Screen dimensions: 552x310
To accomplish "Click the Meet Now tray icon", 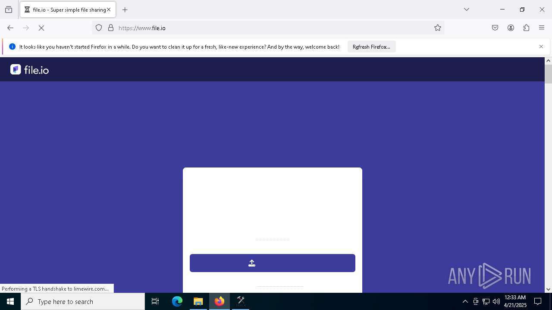I will [476, 301].
